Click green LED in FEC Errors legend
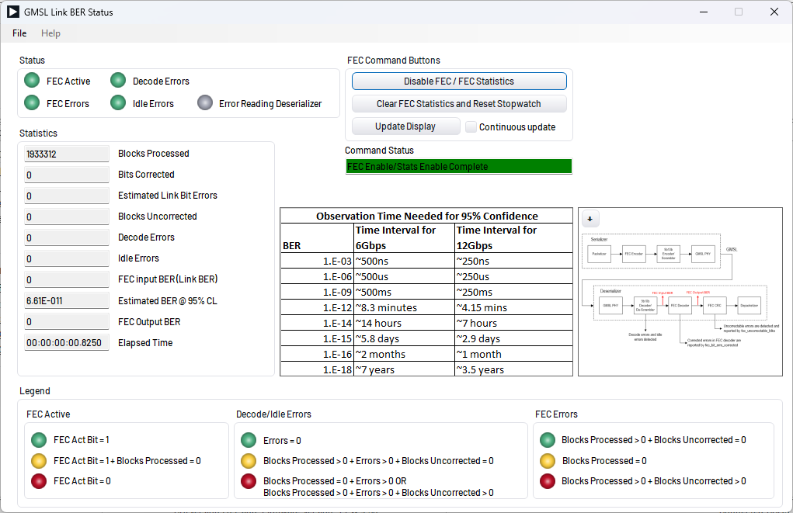The image size is (793, 513). tap(548, 440)
